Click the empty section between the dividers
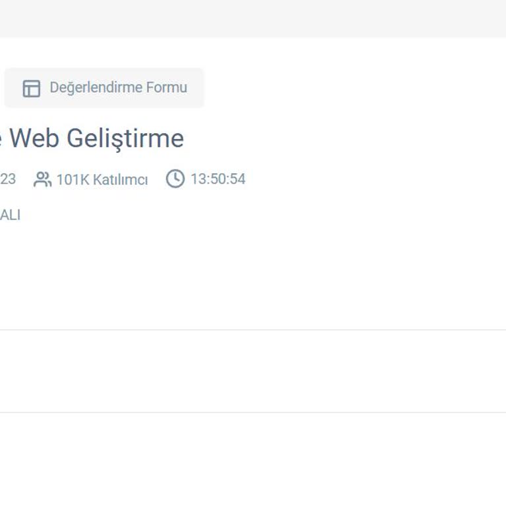The width and height of the screenshot is (506, 506). pos(253,371)
